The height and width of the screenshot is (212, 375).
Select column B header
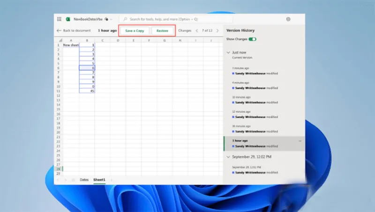(87, 40)
